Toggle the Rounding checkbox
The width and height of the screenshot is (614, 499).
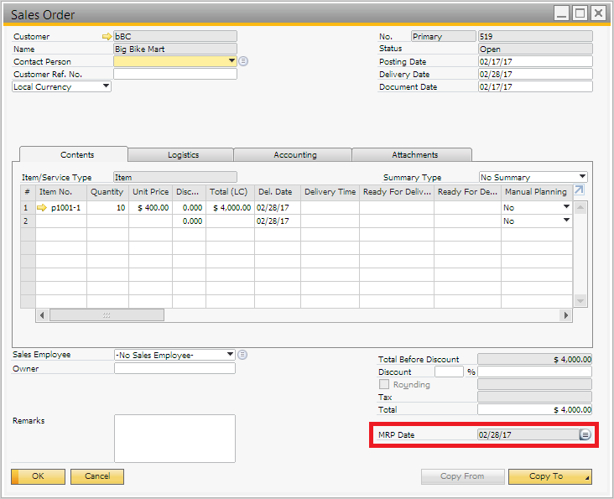(384, 384)
